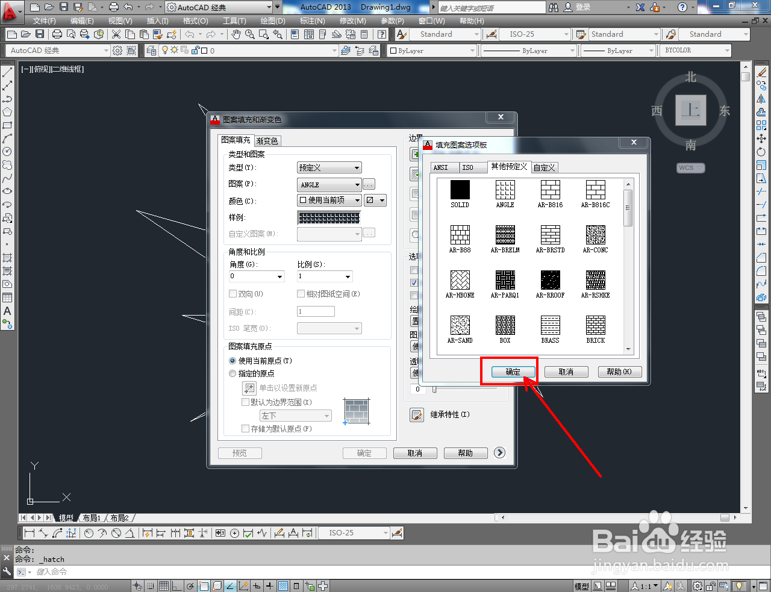
Task: Toggle Grid Display in status bar
Action: (x=163, y=586)
